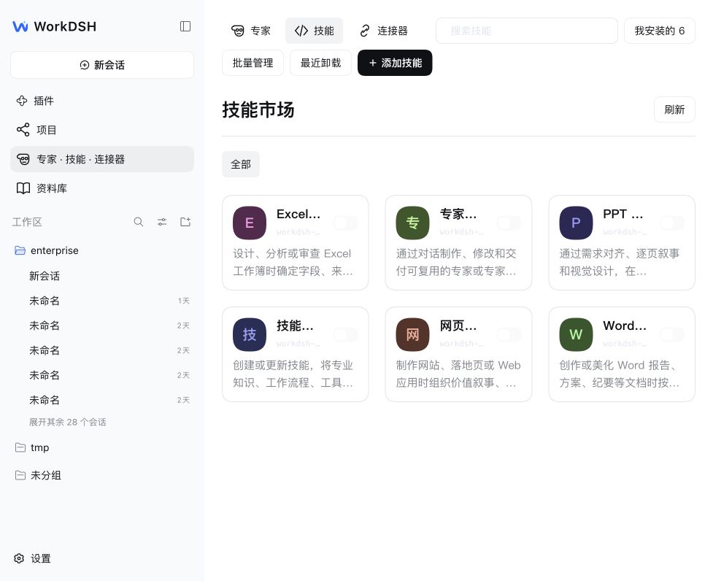The width and height of the screenshot is (713, 581).
Task: Search conversations in 工作区
Action: pyautogui.click(x=139, y=222)
